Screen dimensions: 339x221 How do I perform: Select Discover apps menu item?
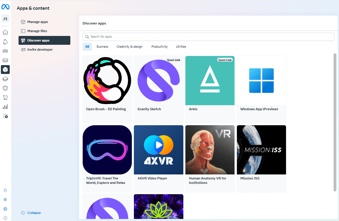[44, 40]
